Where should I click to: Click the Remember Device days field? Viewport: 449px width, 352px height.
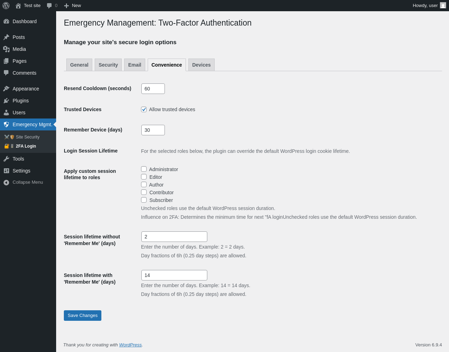(153, 130)
